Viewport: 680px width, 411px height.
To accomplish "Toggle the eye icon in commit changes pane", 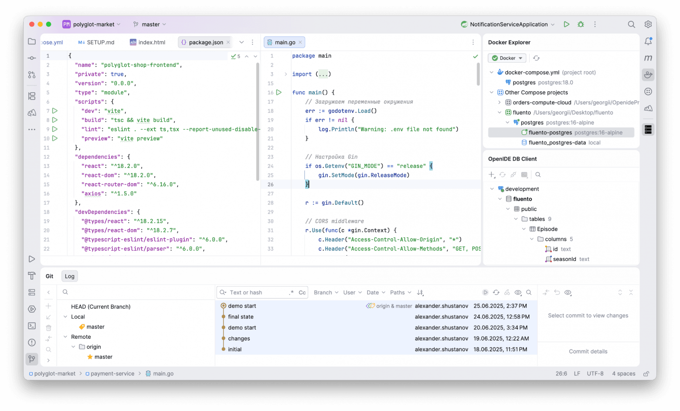I will 568,293.
